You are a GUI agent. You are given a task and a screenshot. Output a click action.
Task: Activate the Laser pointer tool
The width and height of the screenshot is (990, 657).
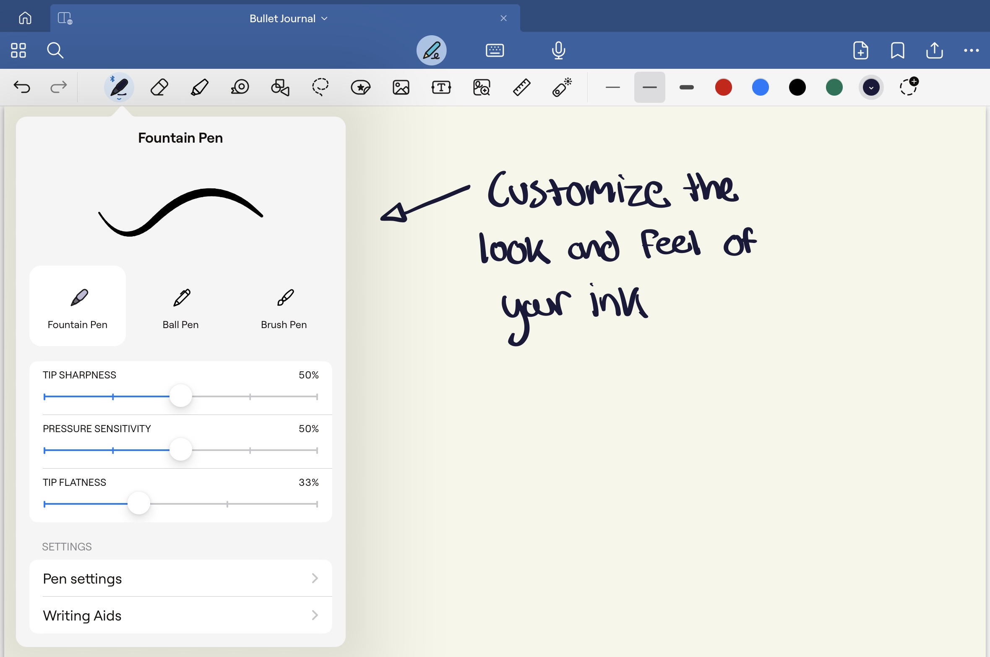(562, 87)
